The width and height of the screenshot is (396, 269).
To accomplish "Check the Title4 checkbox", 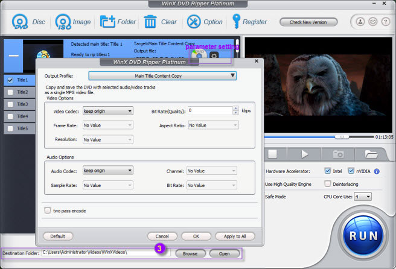I will (10, 116).
